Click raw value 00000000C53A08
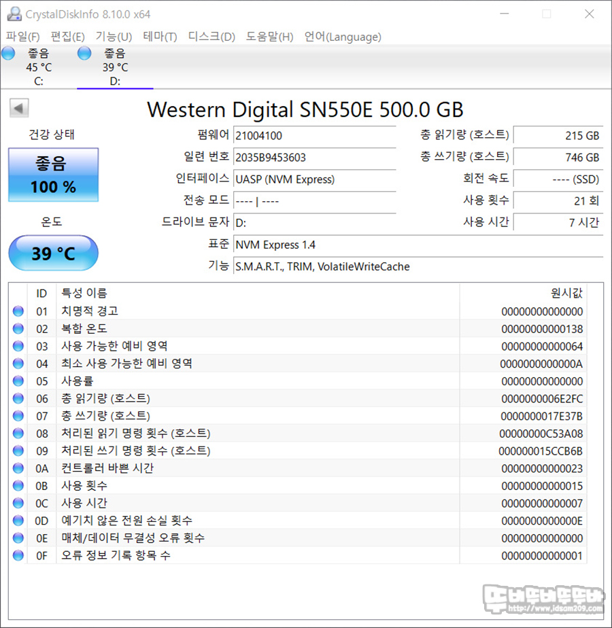 (541, 434)
